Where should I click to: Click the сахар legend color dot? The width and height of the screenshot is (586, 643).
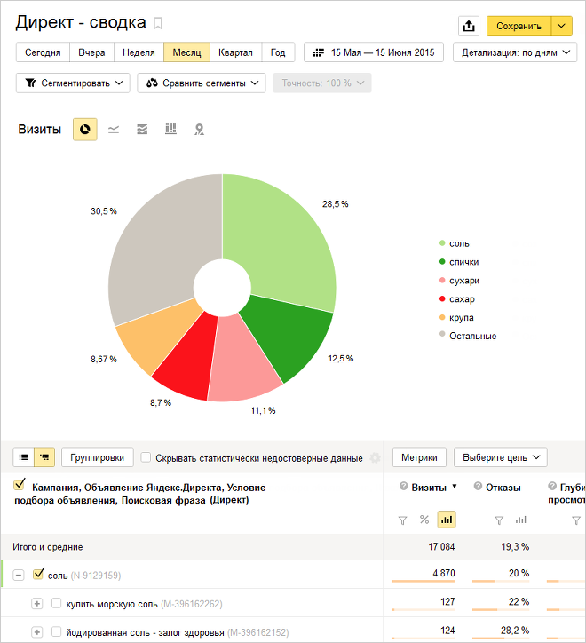coord(442,298)
